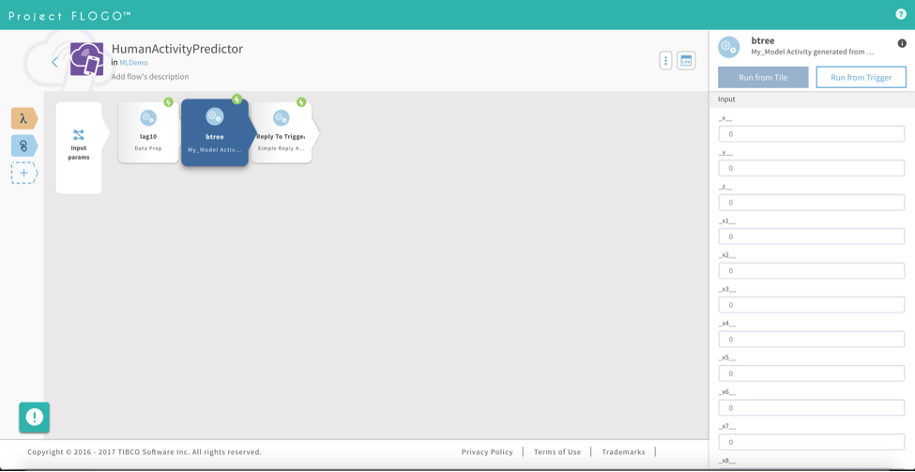
Task: Edit the Add flow's description text
Action: [150, 76]
